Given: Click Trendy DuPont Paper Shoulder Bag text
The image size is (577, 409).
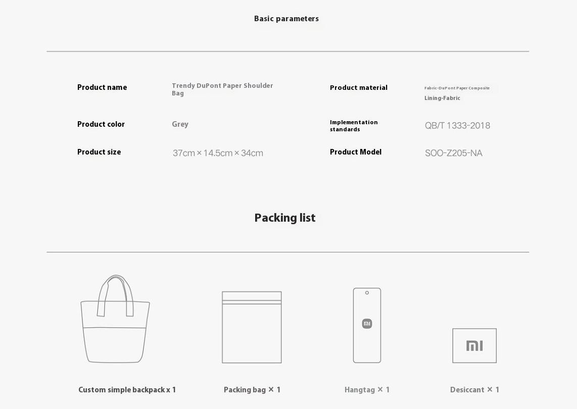Looking at the screenshot, I should click(222, 89).
